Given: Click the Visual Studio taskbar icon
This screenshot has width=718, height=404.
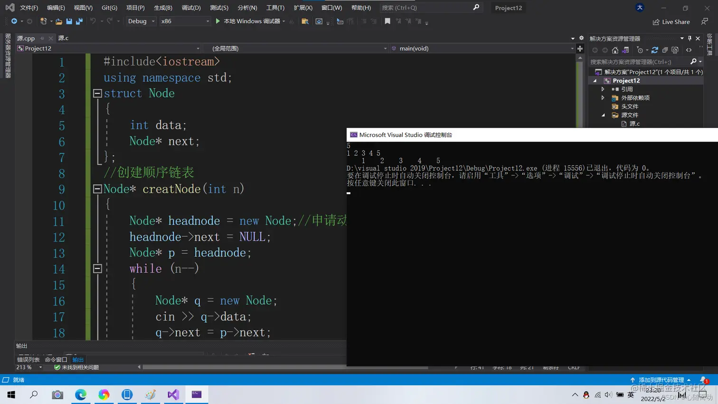Looking at the screenshot, I should pyautogui.click(x=173, y=395).
